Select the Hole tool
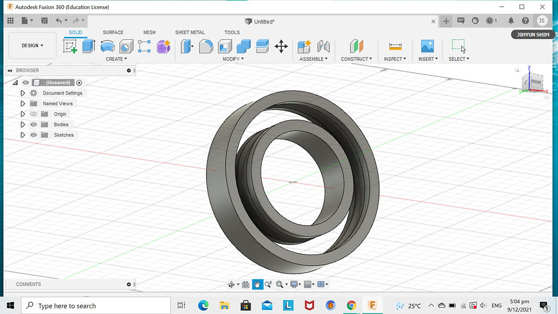The height and width of the screenshot is (314, 558). click(126, 46)
